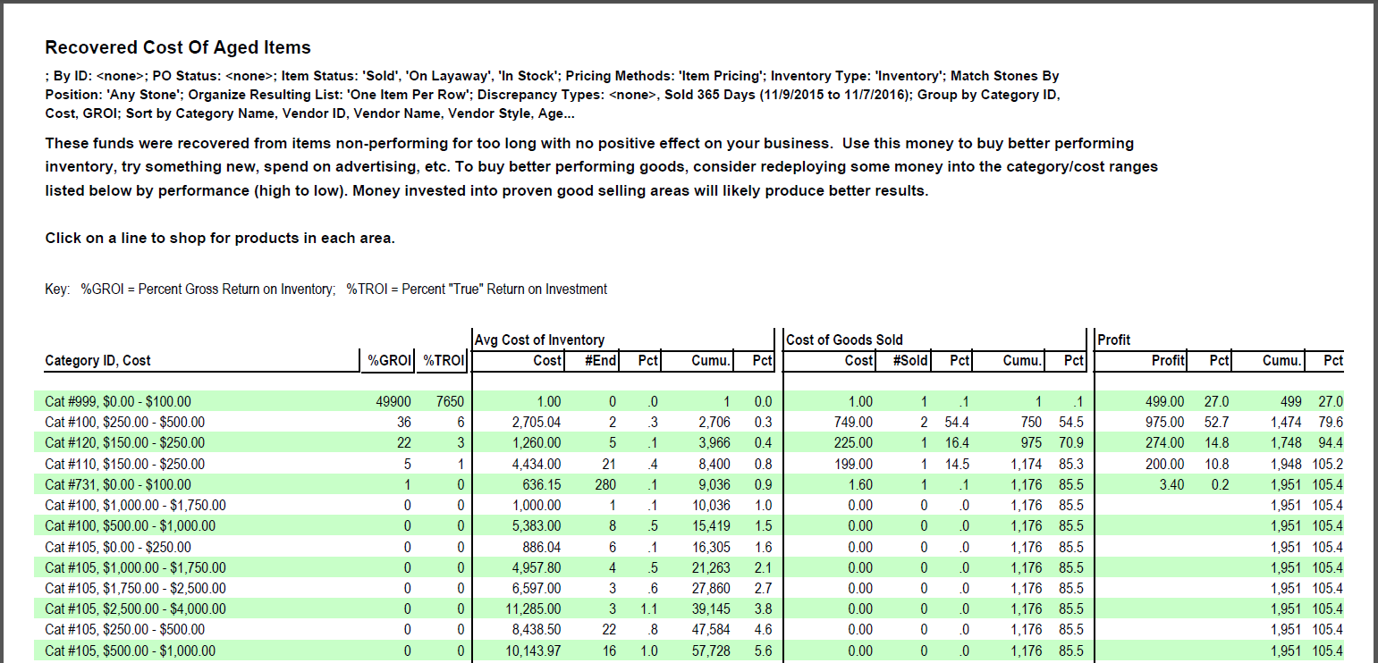Select the "Avg Cost of Inventory" group header
Image resolution: width=1378 pixels, height=663 pixels.
(539, 340)
